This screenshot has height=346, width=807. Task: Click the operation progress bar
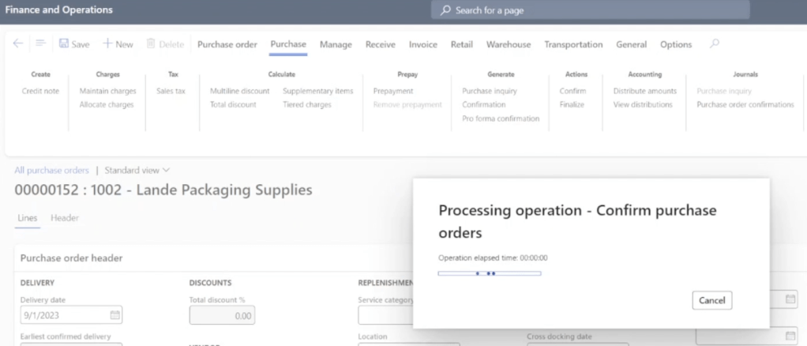point(489,273)
